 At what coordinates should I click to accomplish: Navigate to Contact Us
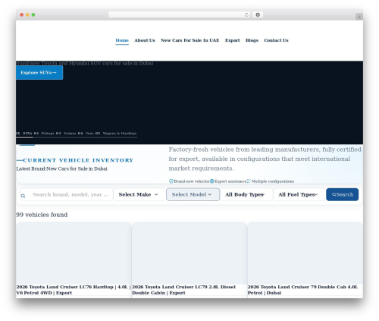point(276,40)
